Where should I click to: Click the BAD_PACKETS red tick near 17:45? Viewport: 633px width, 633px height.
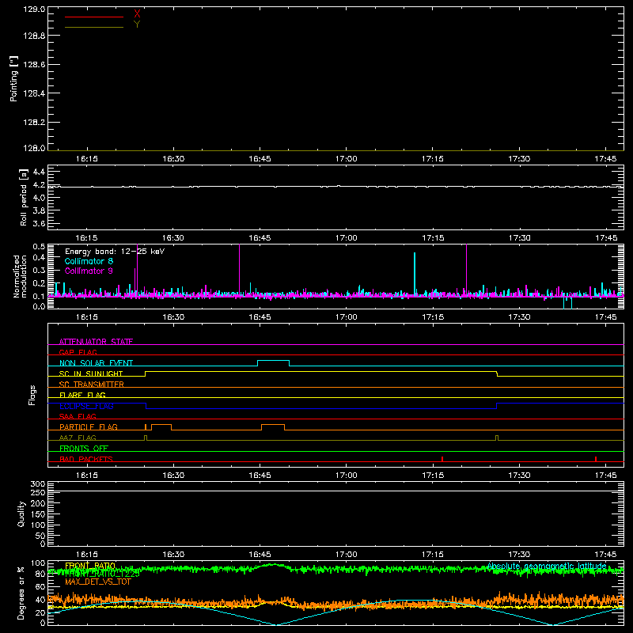(x=596, y=459)
